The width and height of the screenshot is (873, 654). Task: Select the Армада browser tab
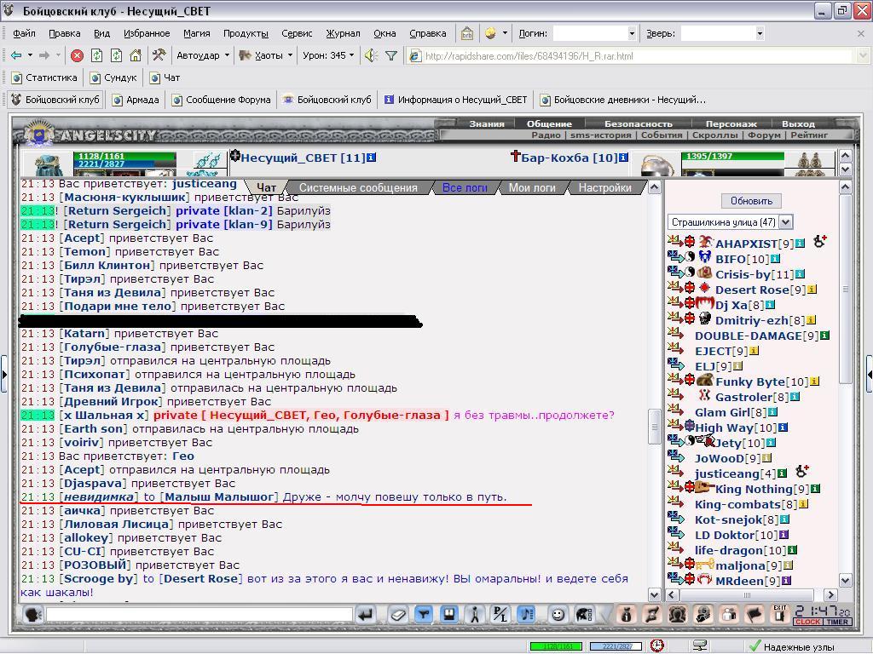tap(136, 100)
